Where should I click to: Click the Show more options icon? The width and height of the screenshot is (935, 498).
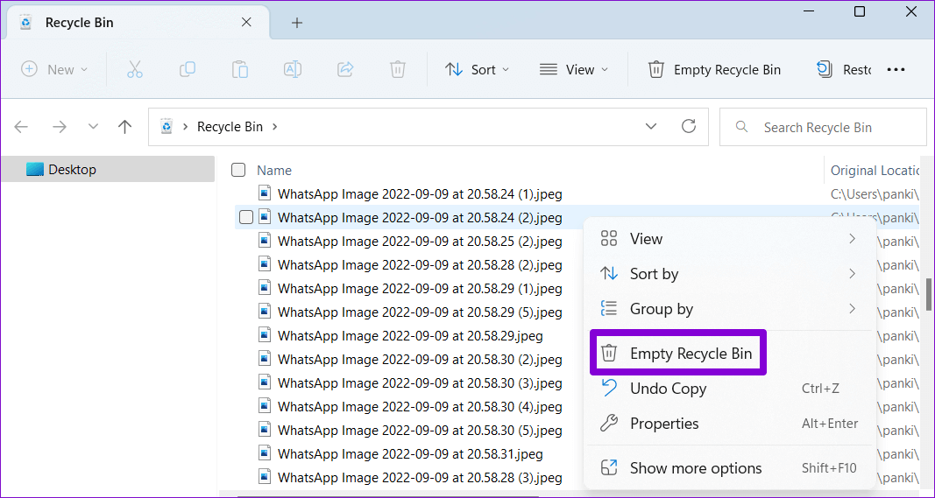pyautogui.click(x=609, y=468)
